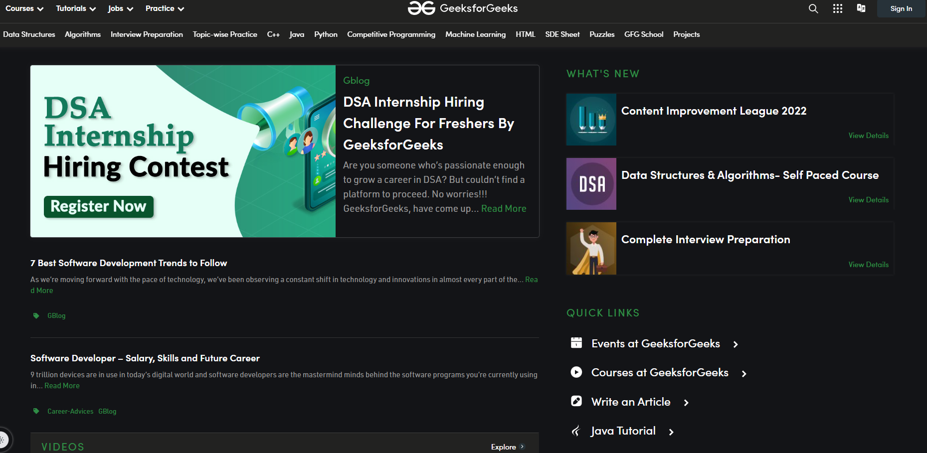Open Data Structures in the topic bar
Image resolution: width=927 pixels, height=453 pixels.
tap(29, 34)
